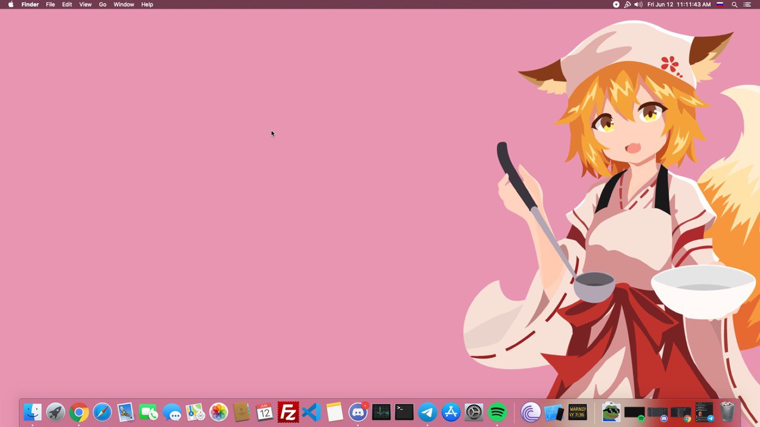Open the File menu
This screenshot has width=760, height=427.
click(x=50, y=4)
